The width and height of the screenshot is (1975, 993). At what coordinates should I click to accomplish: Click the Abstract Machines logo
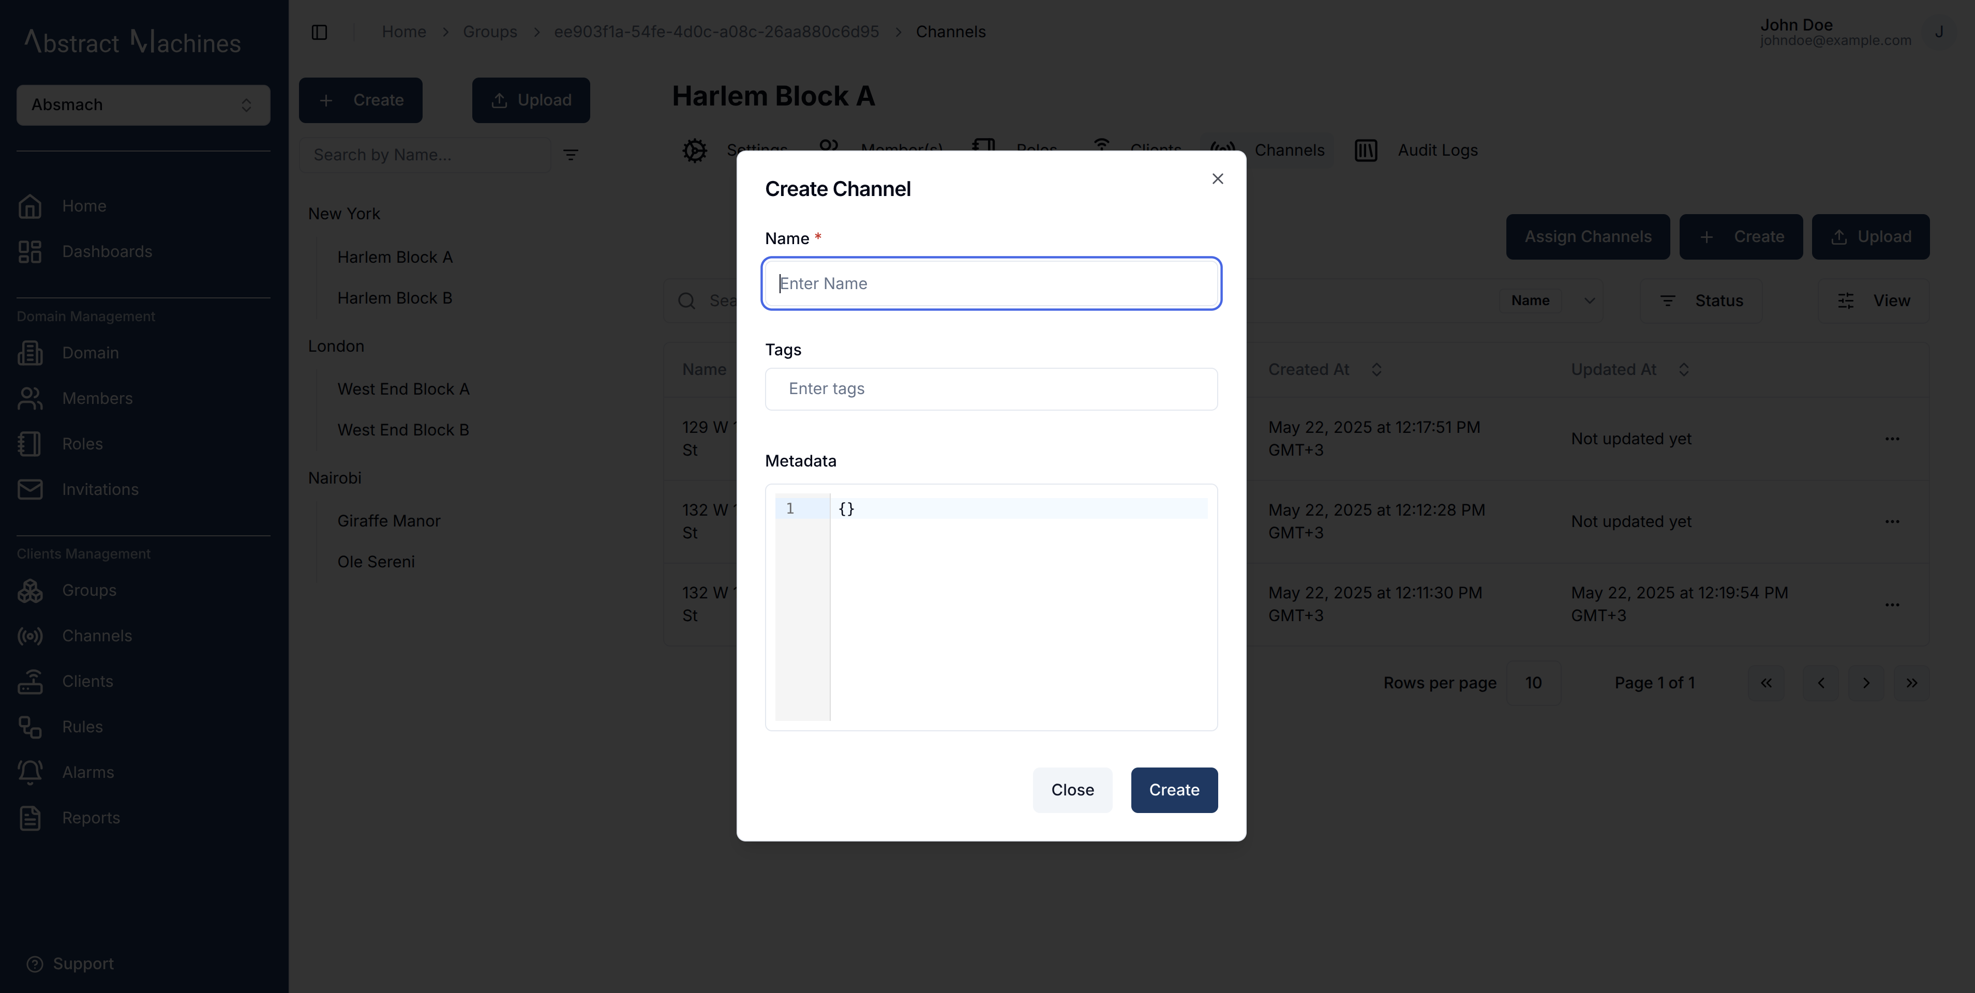point(132,41)
